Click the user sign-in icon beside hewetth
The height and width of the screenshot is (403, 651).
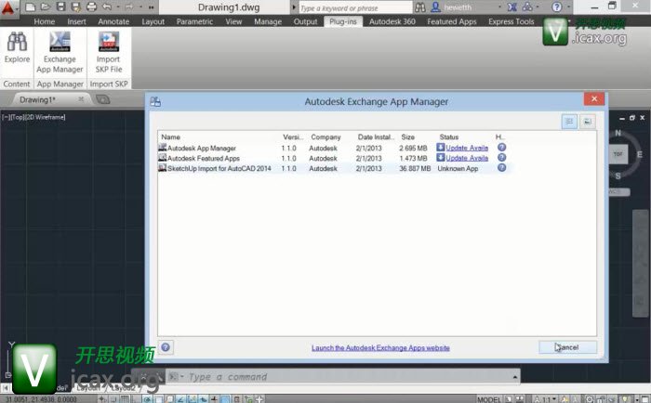pos(435,7)
